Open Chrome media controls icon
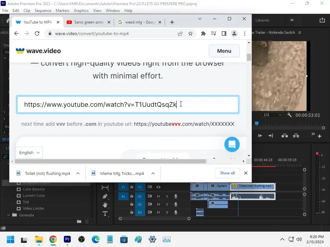Screen dimensions: 330x247 click(x=213, y=33)
